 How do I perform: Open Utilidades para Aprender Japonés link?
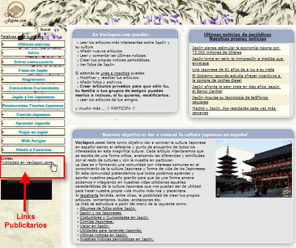click(x=111, y=230)
